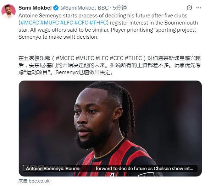Open Sami Mokbel's profile avatar
This screenshot has height=185, width=205.
(x=9, y=11)
